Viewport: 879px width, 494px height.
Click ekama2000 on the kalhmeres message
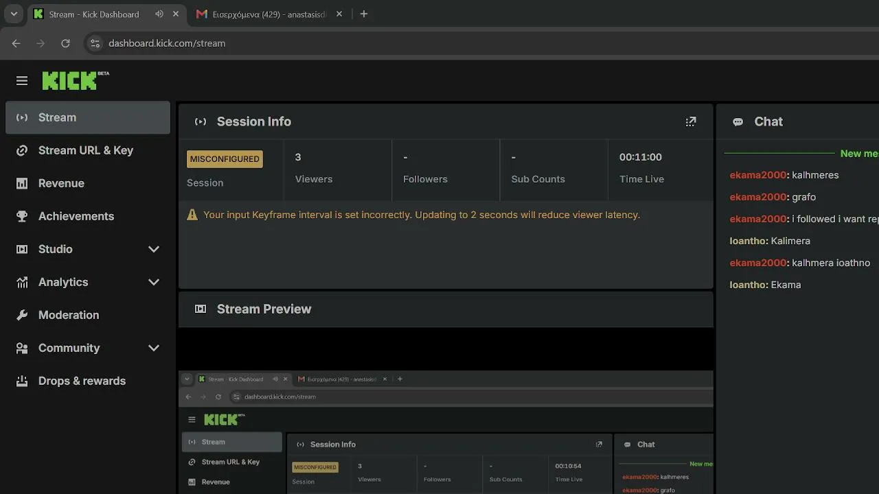(757, 175)
